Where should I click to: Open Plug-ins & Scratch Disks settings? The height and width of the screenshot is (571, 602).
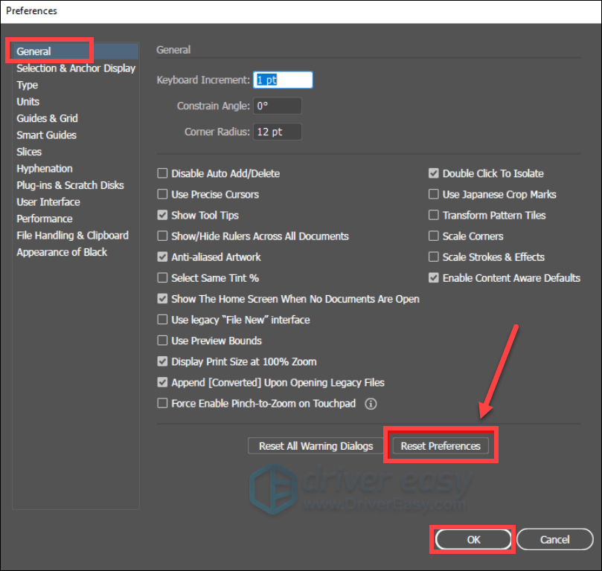(70, 185)
